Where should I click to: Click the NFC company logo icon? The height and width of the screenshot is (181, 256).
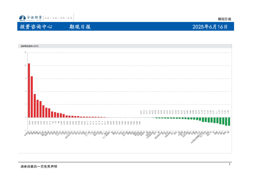[22, 18]
